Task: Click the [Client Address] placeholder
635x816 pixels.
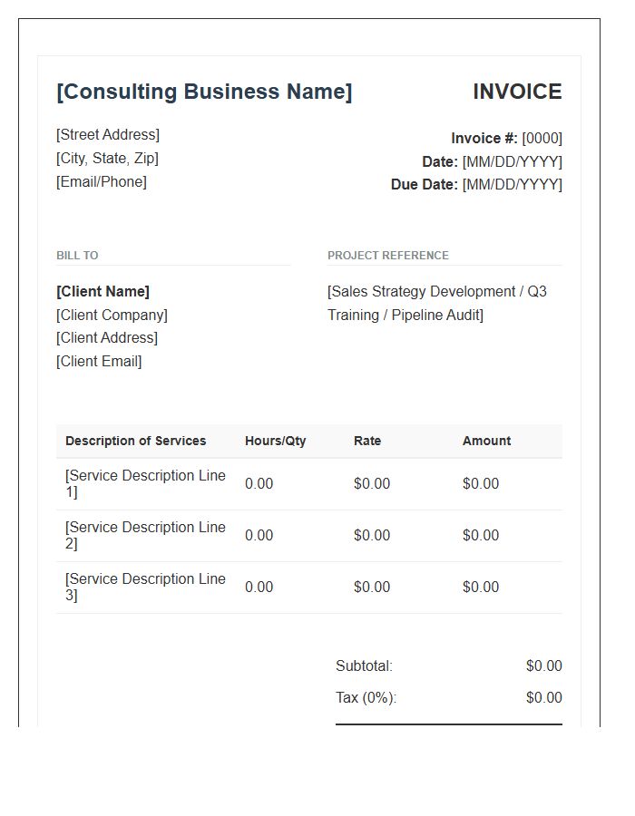Action: (107, 338)
